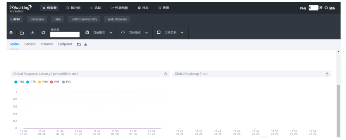
Task: Select the SelfObservability dashboard button
Action: click(x=84, y=19)
